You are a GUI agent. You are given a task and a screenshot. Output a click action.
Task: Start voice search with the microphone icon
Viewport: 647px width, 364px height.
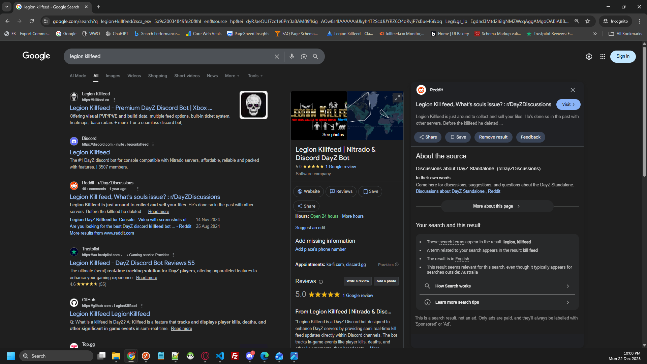pos(292,57)
